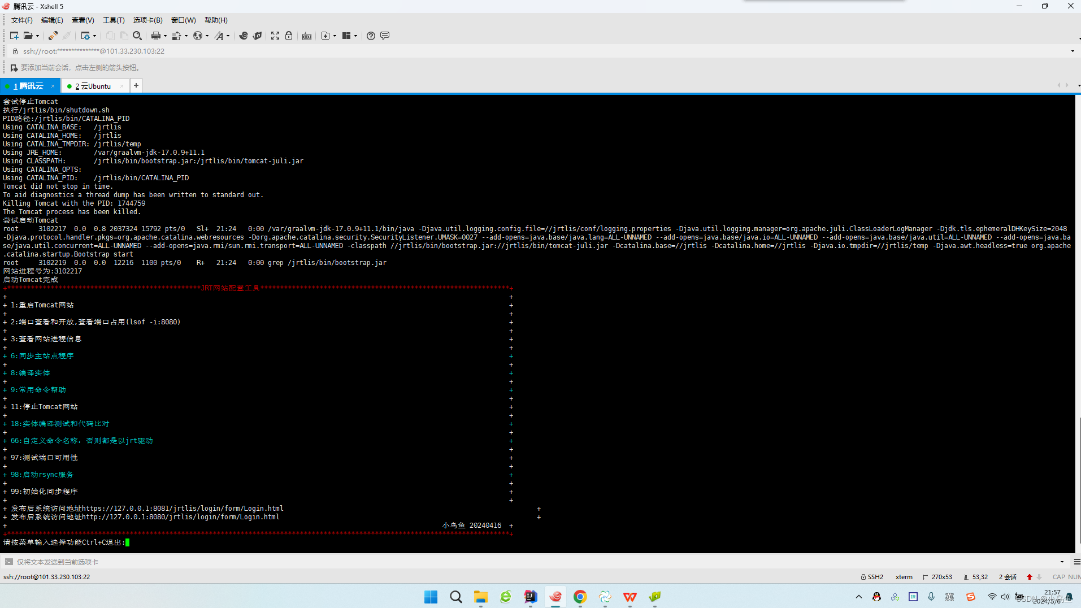The image size is (1081, 608).
Task: Click the compose bar hamburger menu icon
Action: click(x=1076, y=562)
